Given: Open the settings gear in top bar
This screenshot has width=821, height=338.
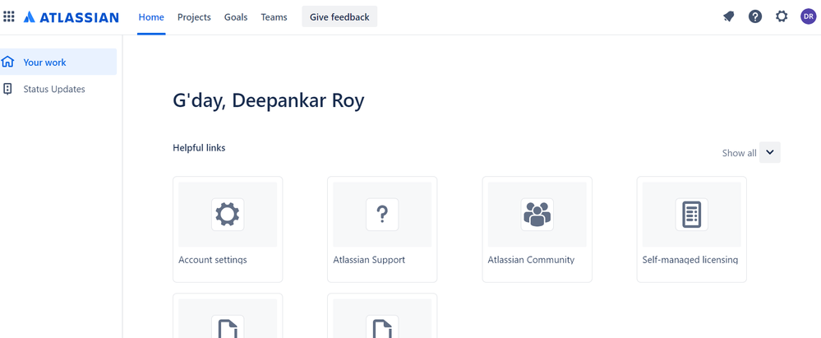Looking at the screenshot, I should [x=782, y=16].
